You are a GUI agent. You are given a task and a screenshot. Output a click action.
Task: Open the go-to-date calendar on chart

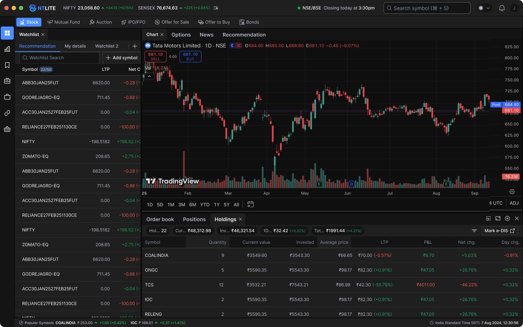[250, 205]
